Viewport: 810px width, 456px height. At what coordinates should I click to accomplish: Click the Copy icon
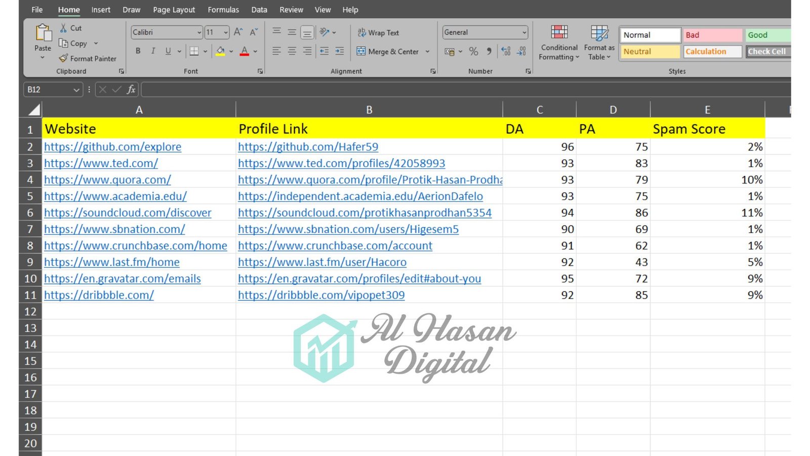(63, 43)
